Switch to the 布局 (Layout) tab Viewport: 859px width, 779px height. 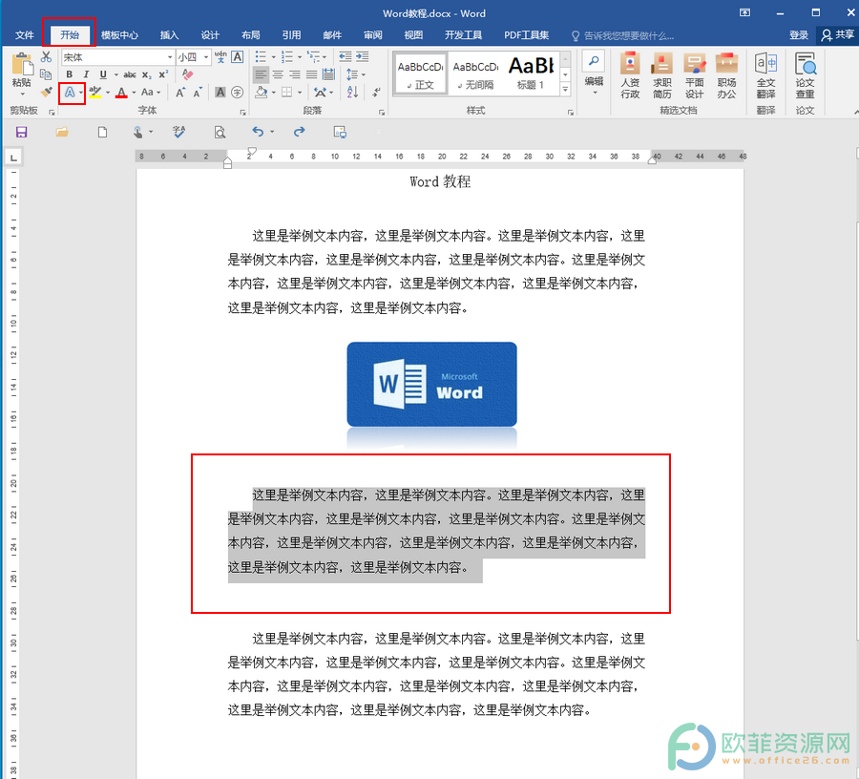coord(250,35)
